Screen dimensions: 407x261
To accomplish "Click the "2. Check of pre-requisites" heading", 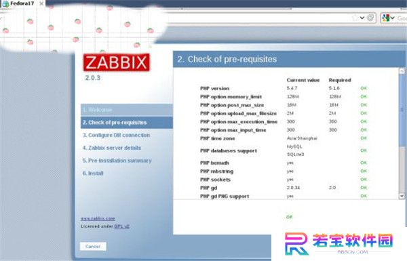I will point(227,59).
